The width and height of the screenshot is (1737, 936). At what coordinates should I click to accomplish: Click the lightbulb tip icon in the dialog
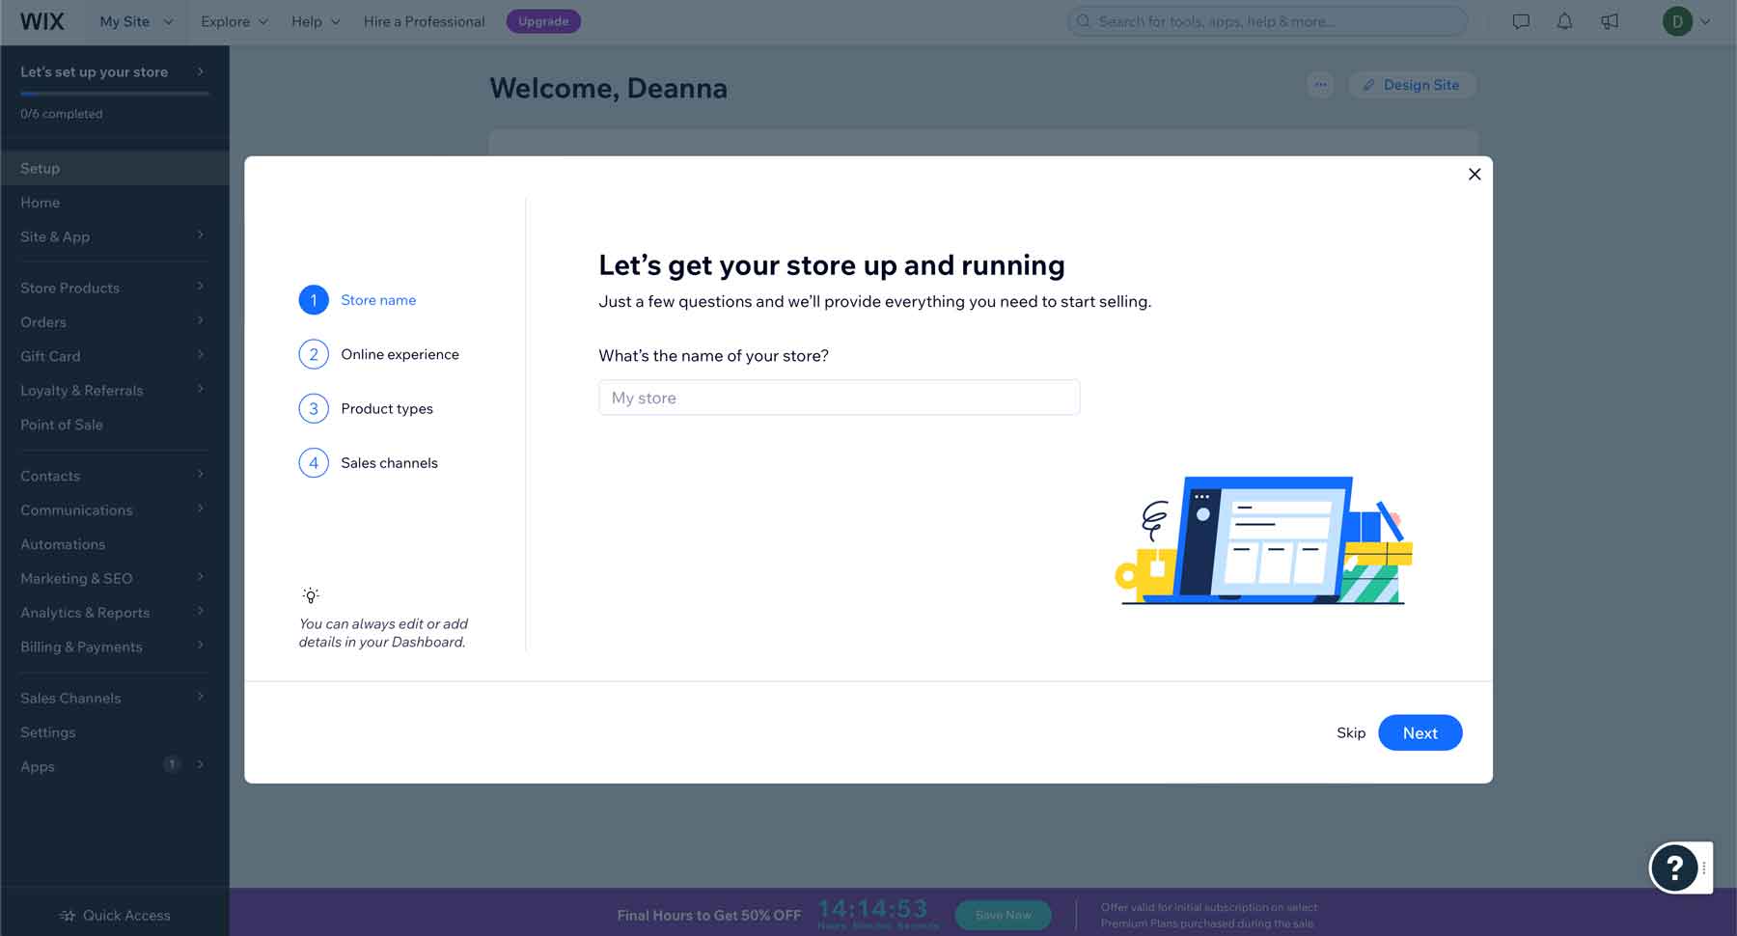pos(310,594)
